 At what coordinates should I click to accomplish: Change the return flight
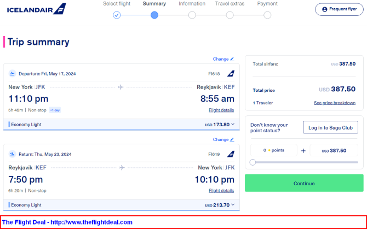[223, 139]
